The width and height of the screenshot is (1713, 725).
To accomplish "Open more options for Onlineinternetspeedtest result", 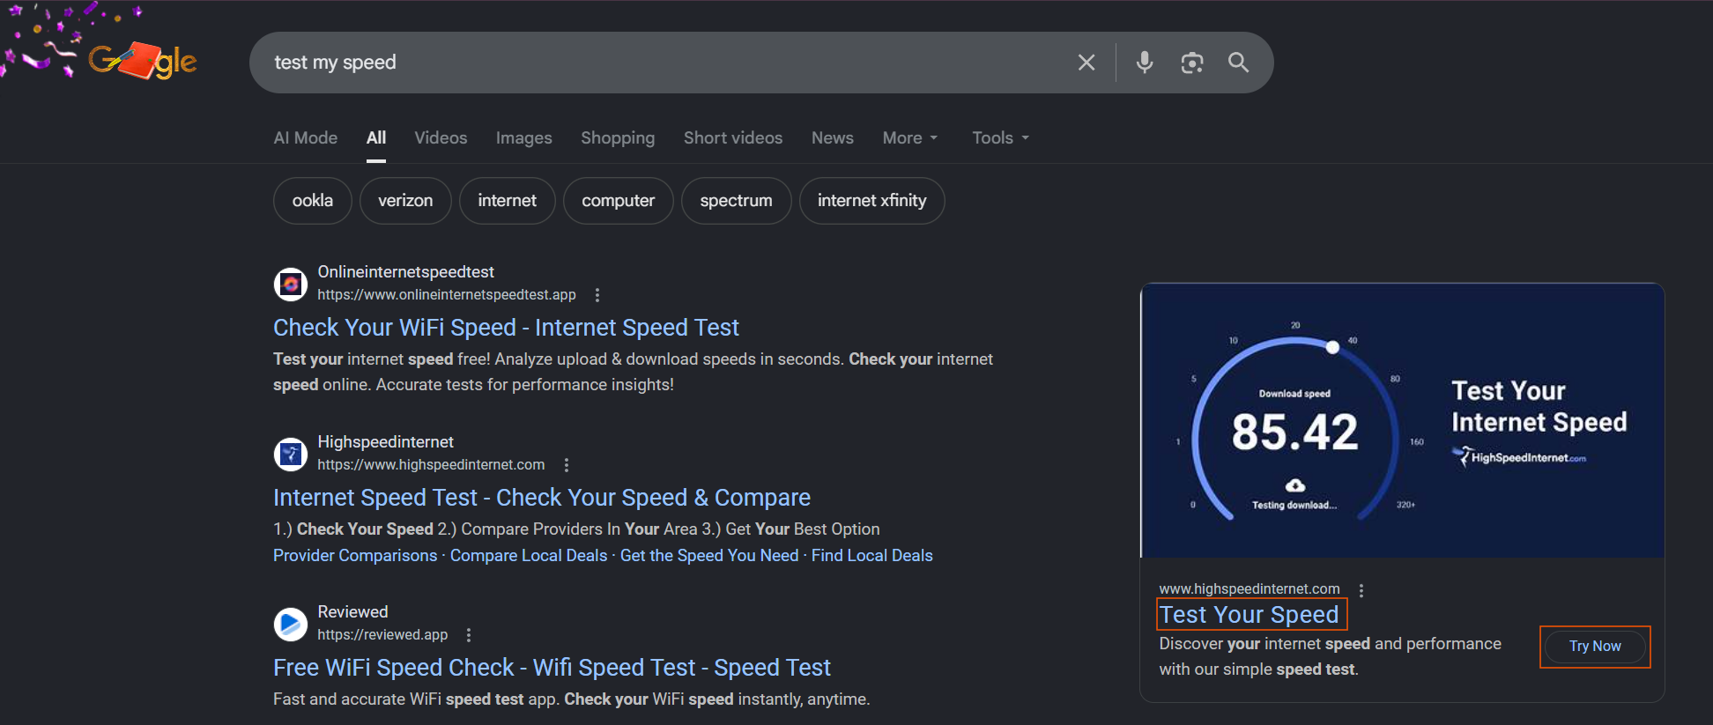I will click(597, 295).
